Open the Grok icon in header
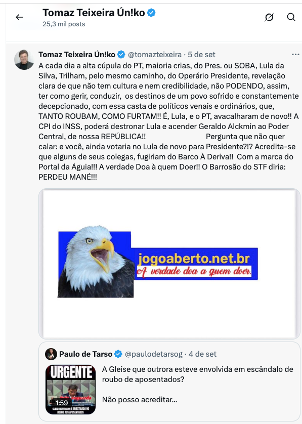The image size is (302, 424). (x=269, y=17)
